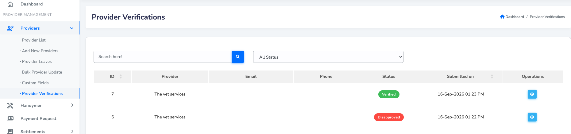Open the Dashboard menu item
This screenshot has height=134, width=571.
32,4
